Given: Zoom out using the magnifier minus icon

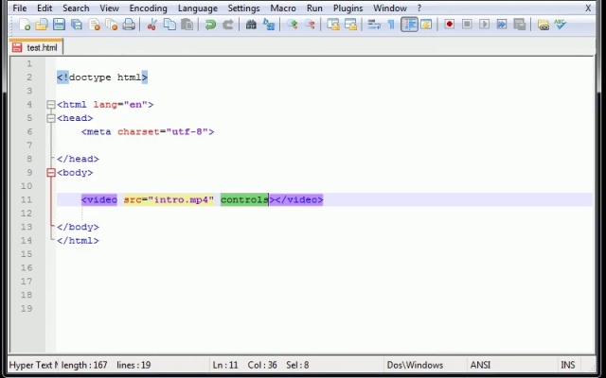Looking at the screenshot, I should tap(310, 25).
